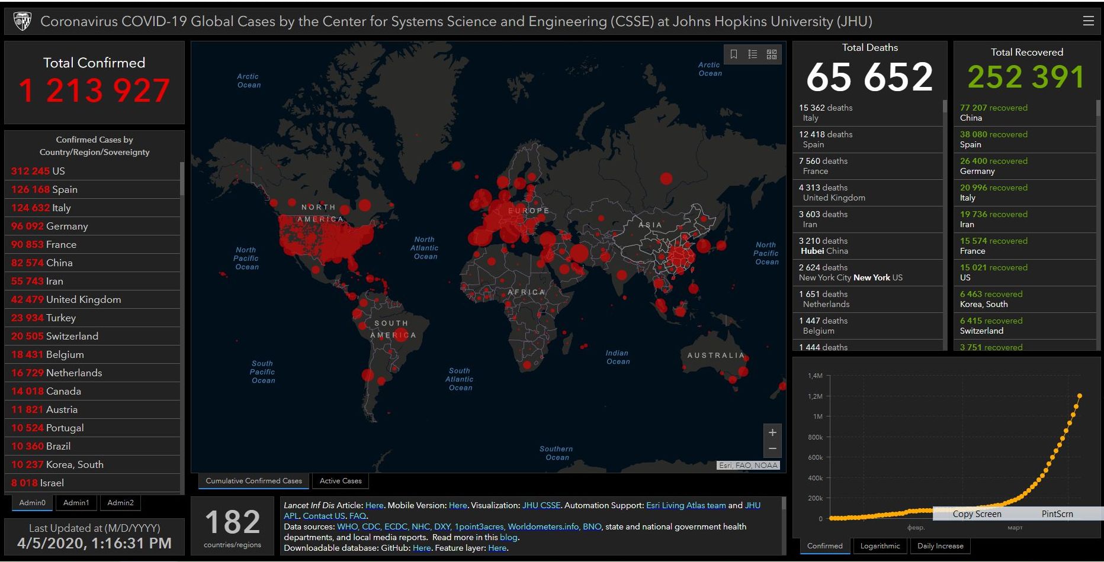Select 90 853 France row
This screenshot has height=562, width=1104.
(92, 244)
